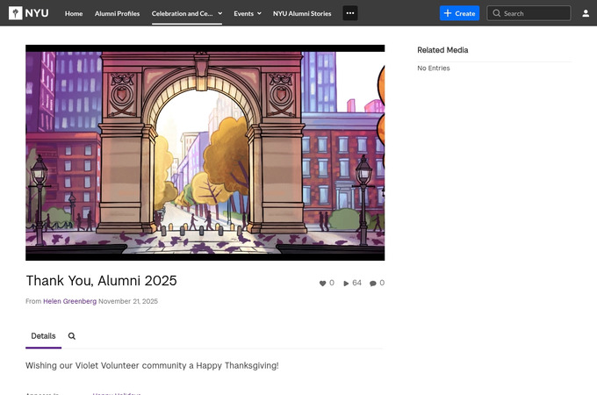
Task: Open Helen Greenberg's profile link
Action: click(x=69, y=301)
